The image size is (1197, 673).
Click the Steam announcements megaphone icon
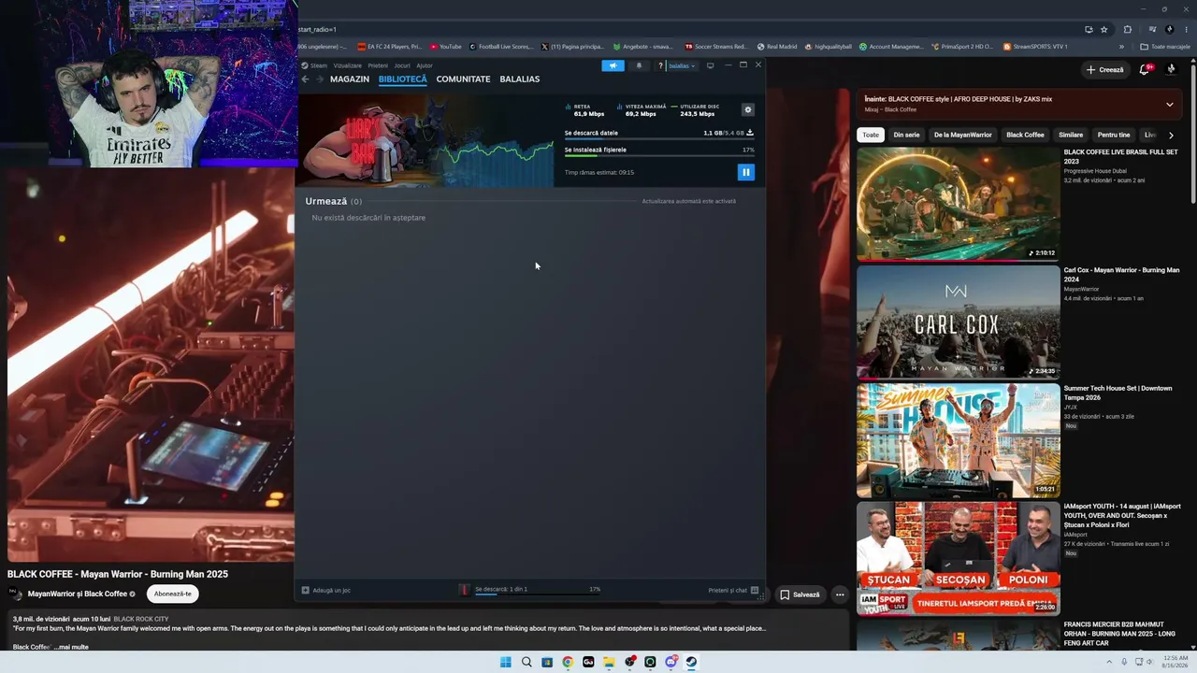(613, 65)
